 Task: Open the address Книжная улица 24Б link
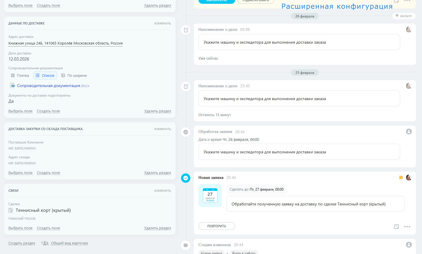[x=65, y=43]
